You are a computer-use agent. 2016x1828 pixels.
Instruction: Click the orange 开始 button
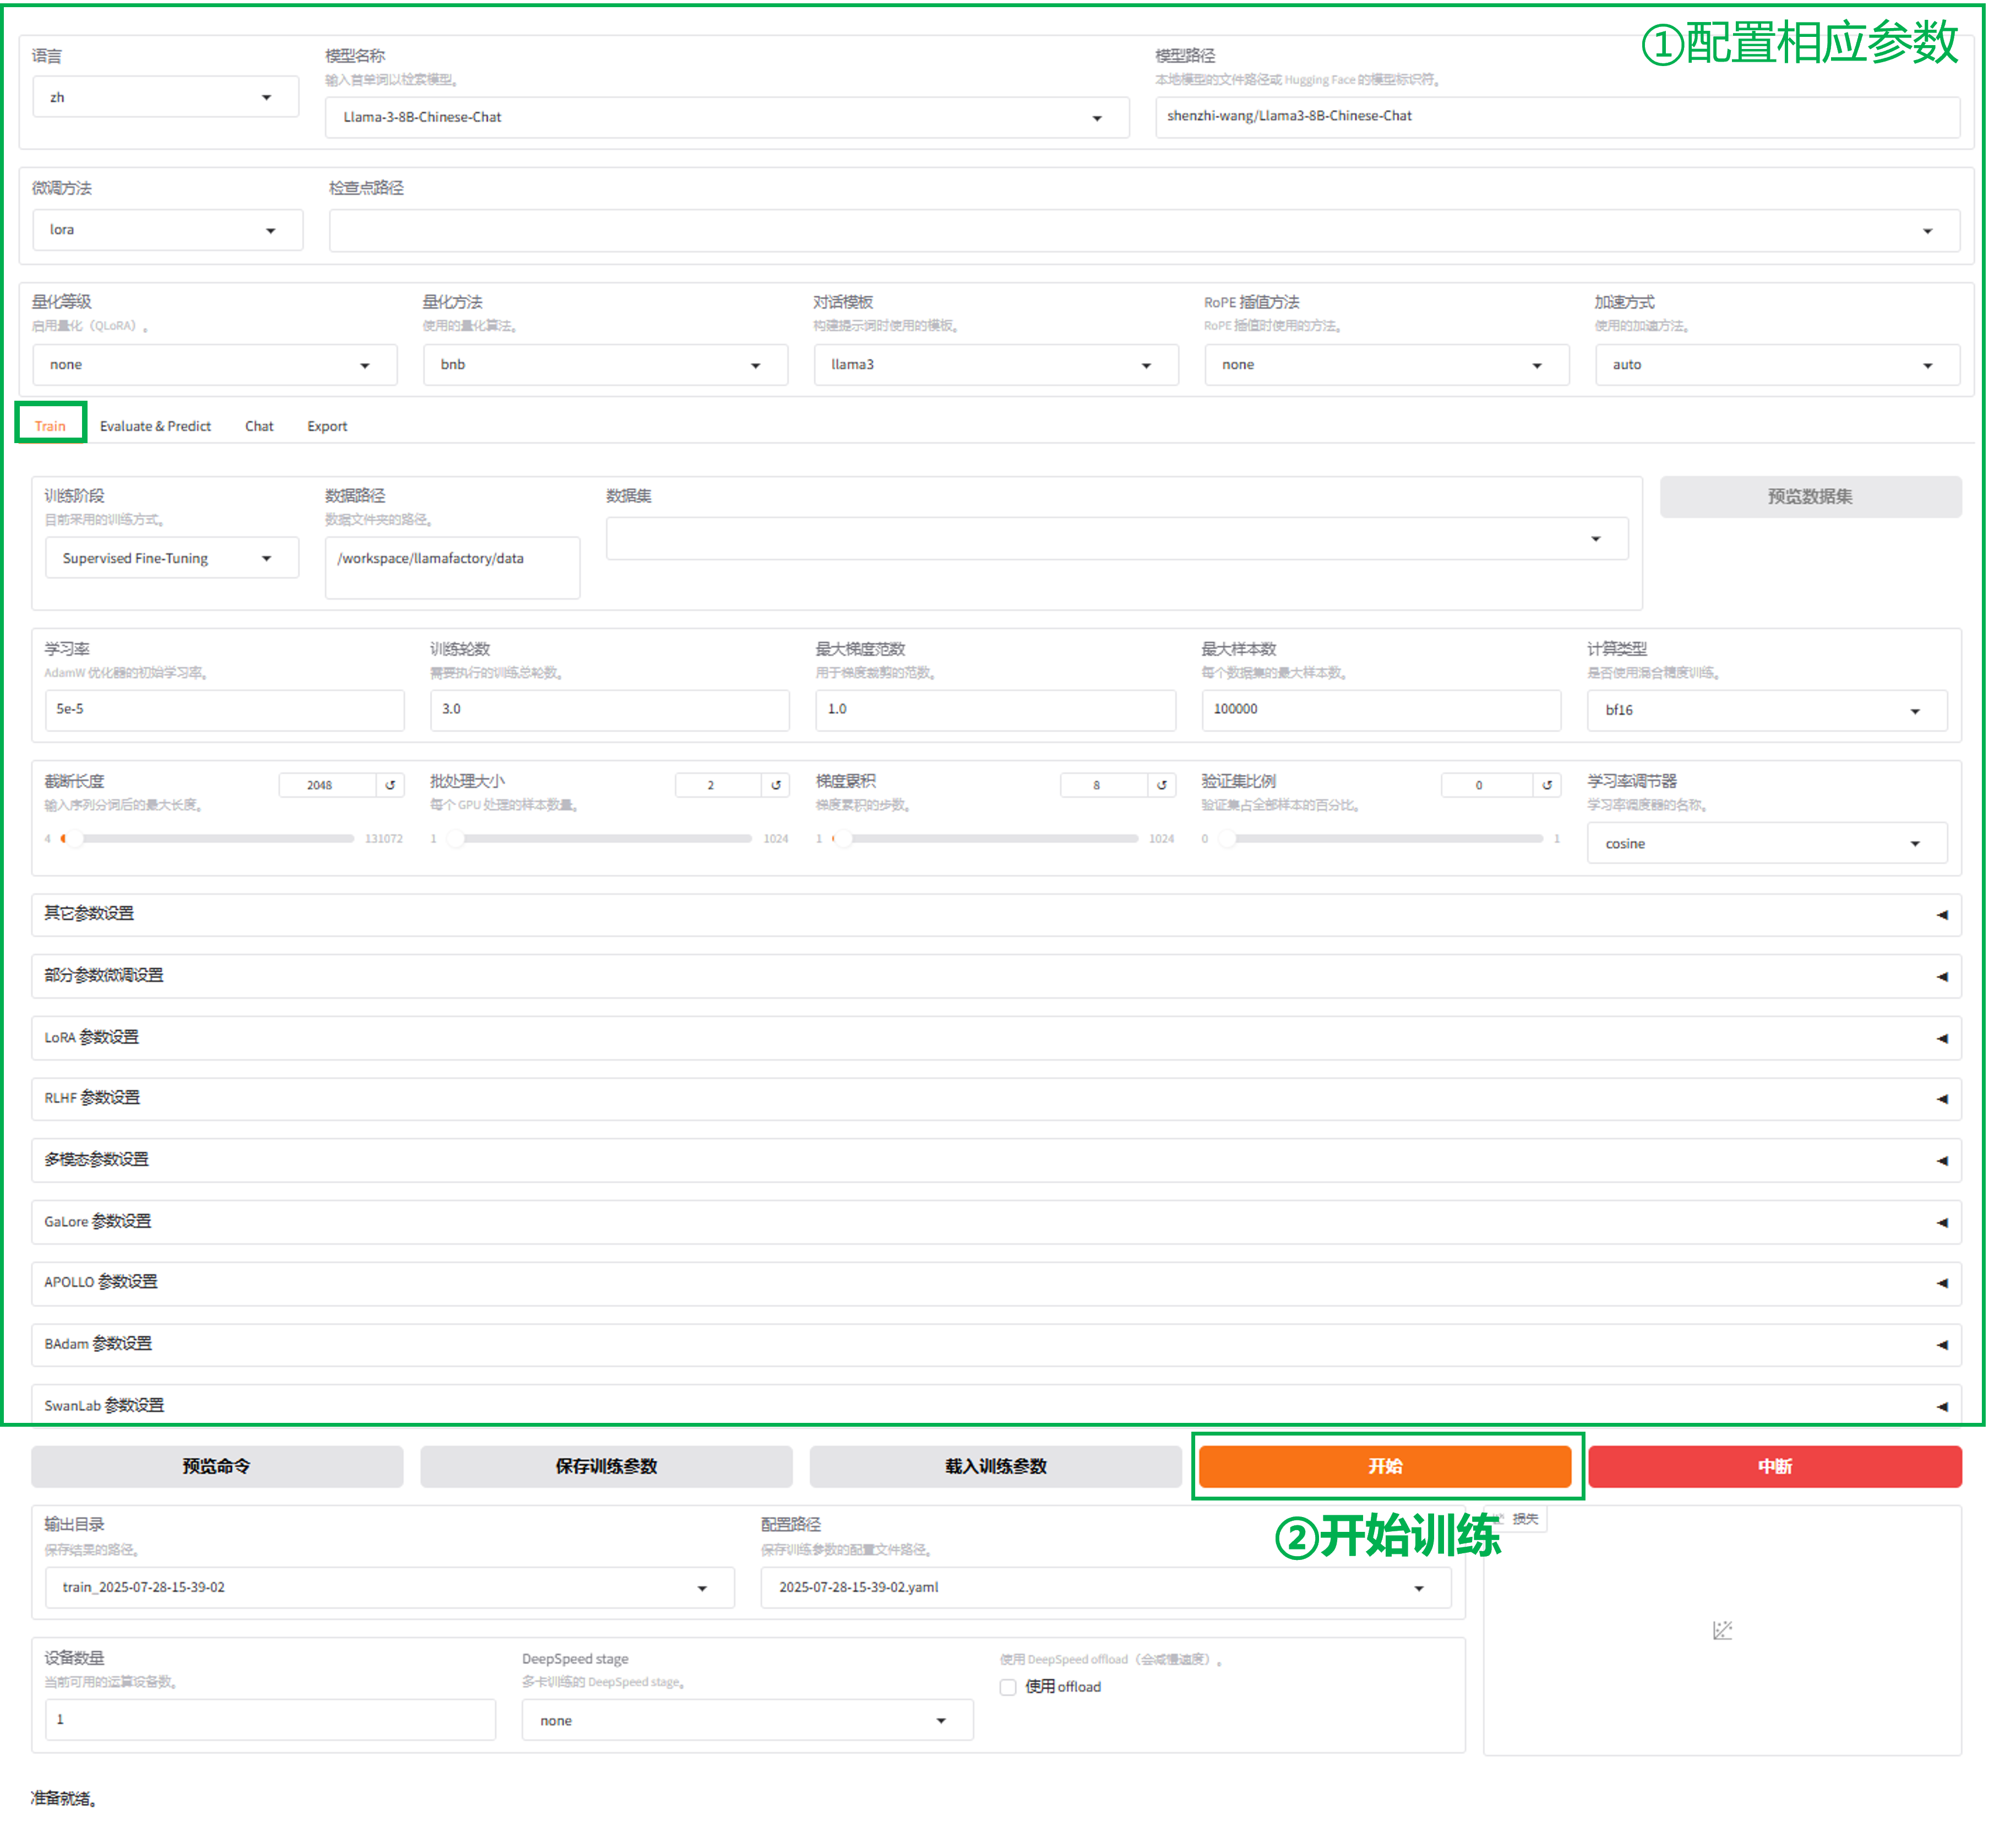tap(1385, 1466)
